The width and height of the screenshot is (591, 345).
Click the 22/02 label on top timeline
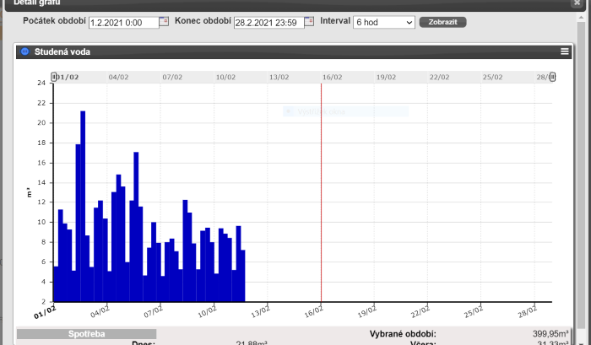(x=439, y=77)
